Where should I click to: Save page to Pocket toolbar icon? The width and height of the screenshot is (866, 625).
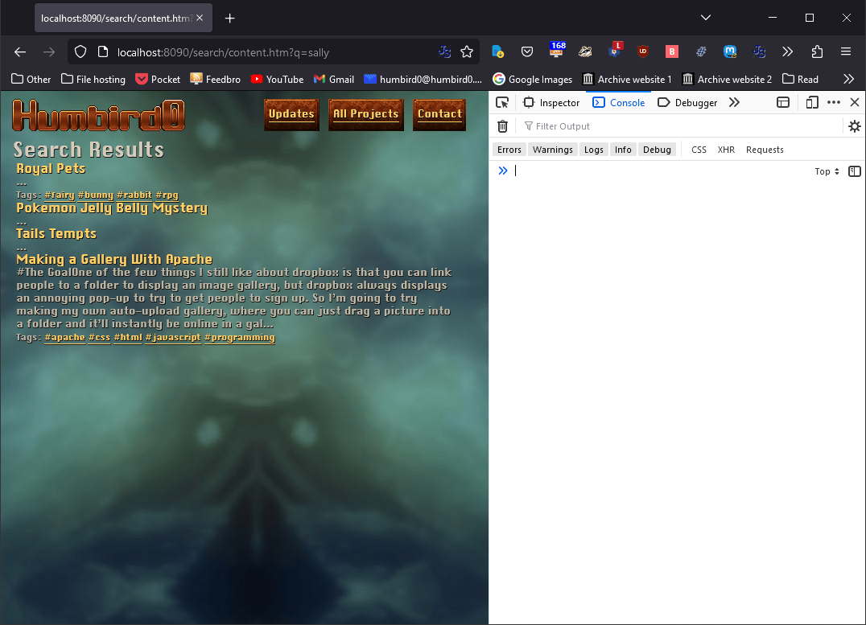tap(527, 51)
